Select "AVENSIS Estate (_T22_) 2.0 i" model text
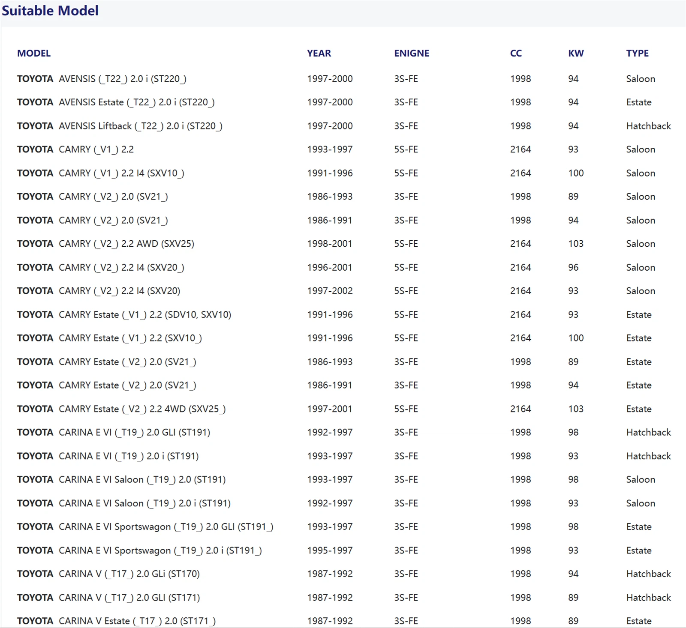This screenshot has width=686, height=628. (137, 102)
